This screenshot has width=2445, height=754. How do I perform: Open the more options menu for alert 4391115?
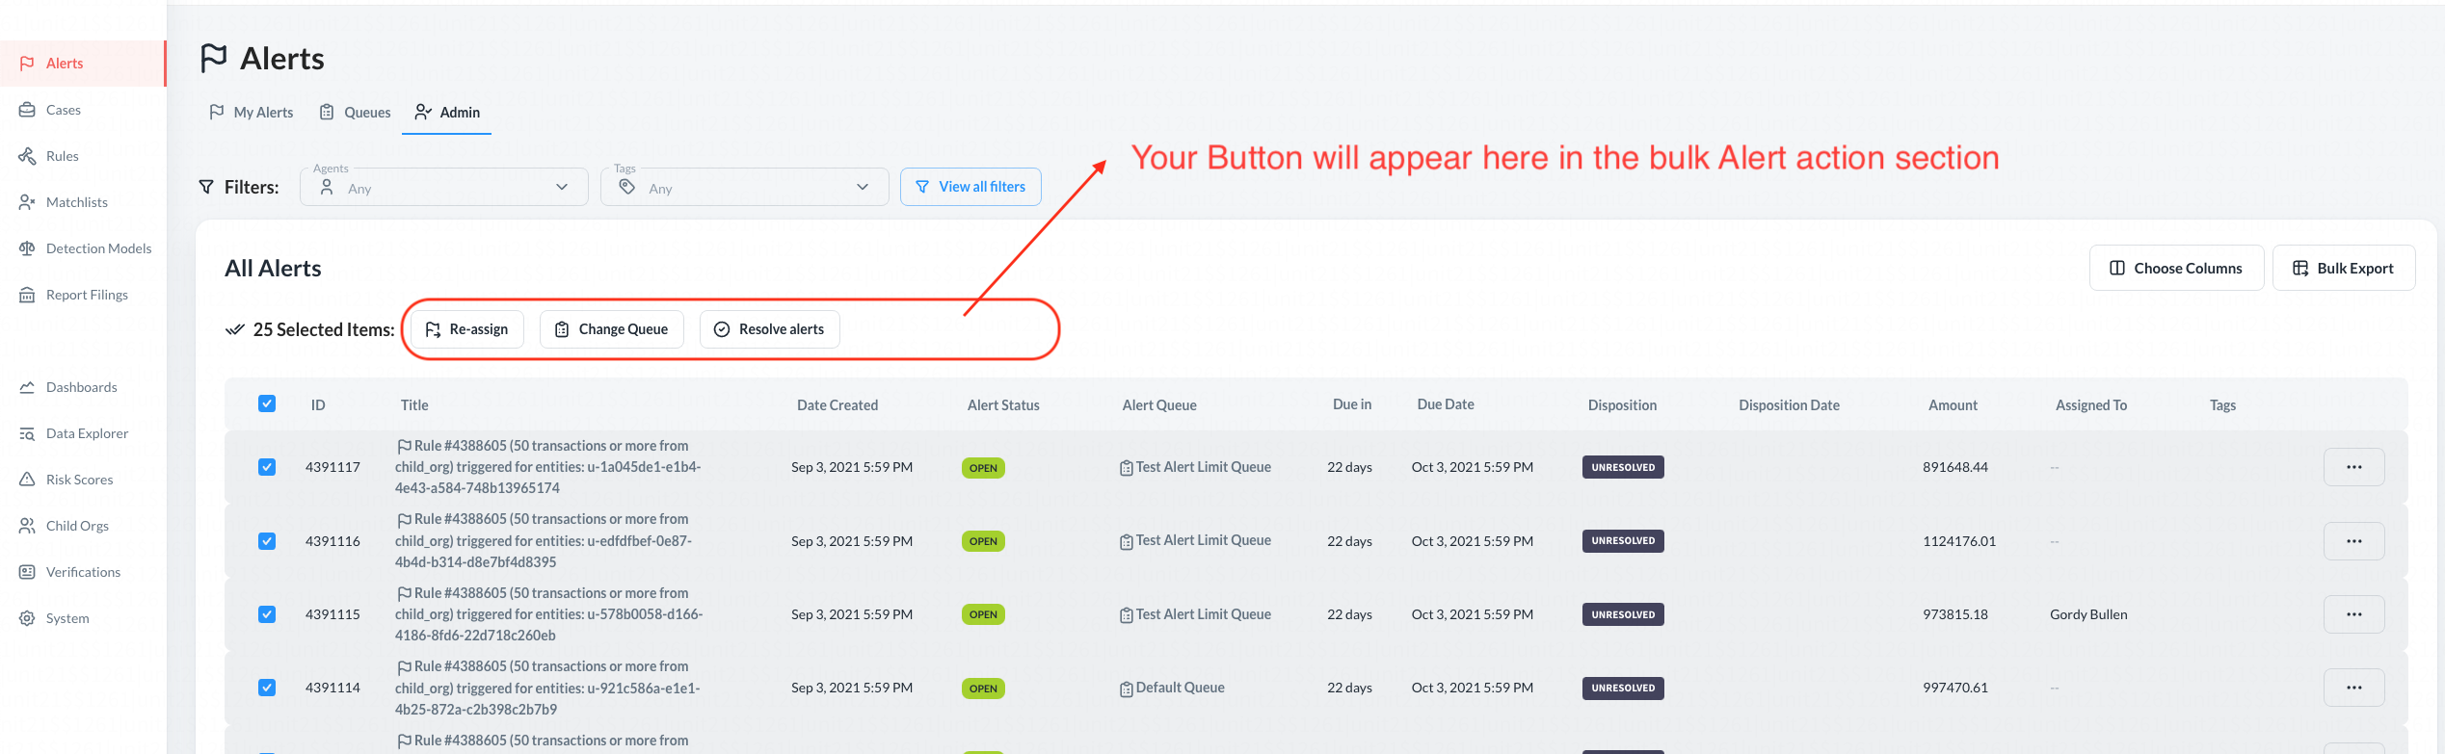[x=2354, y=614]
